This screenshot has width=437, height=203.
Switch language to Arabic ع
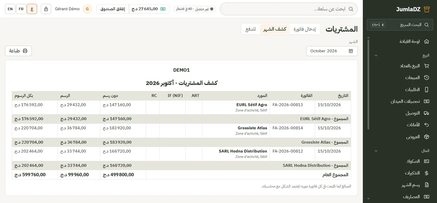(x=32, y=9)
